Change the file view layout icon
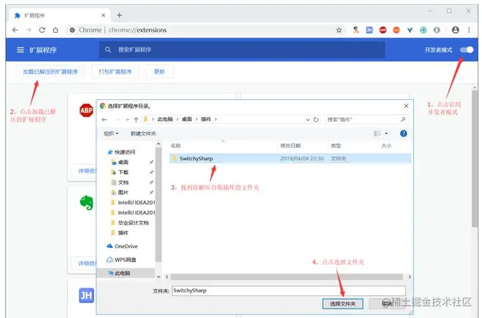The height and width of the screenshot is (318, 482). 377,133
